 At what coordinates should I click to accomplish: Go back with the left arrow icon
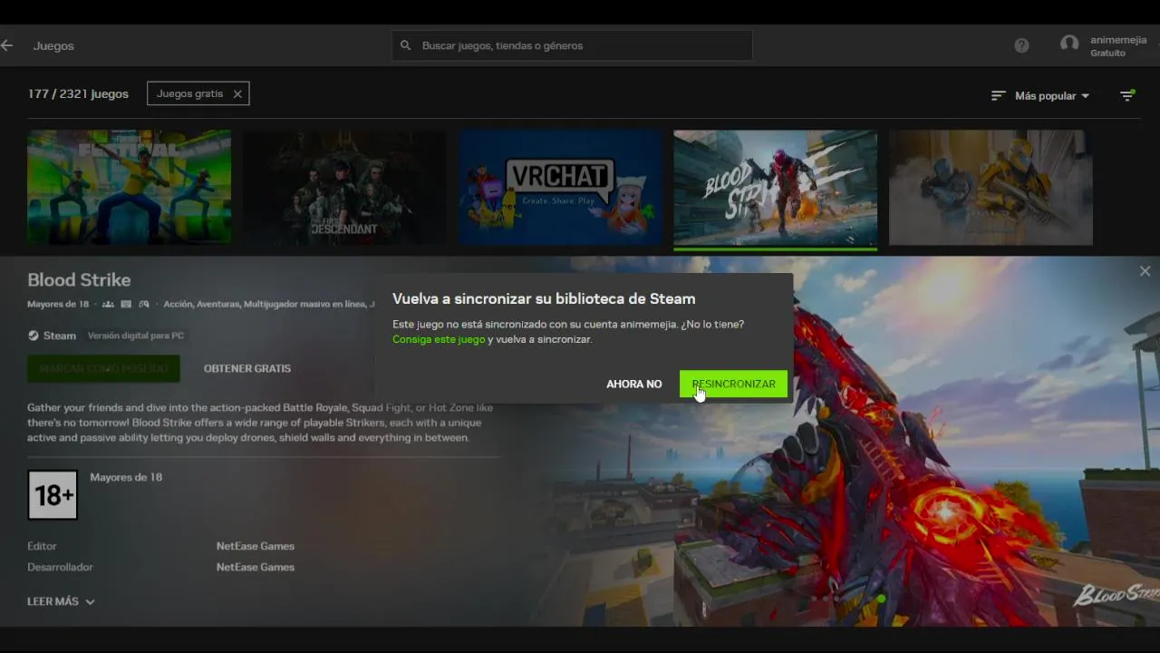pyautogui.click(x=7, y=45)
